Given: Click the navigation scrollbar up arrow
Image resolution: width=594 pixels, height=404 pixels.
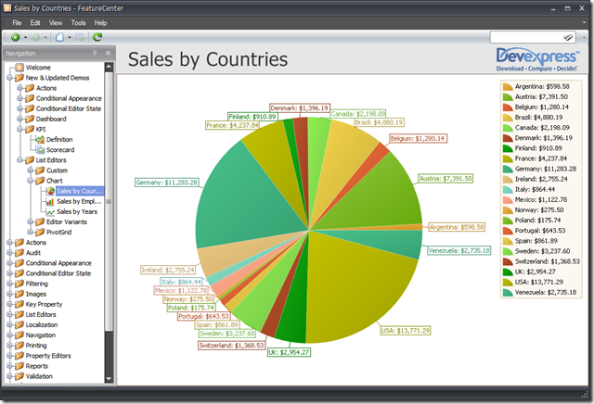Looking at the screenshot, I should pos(109,68).
